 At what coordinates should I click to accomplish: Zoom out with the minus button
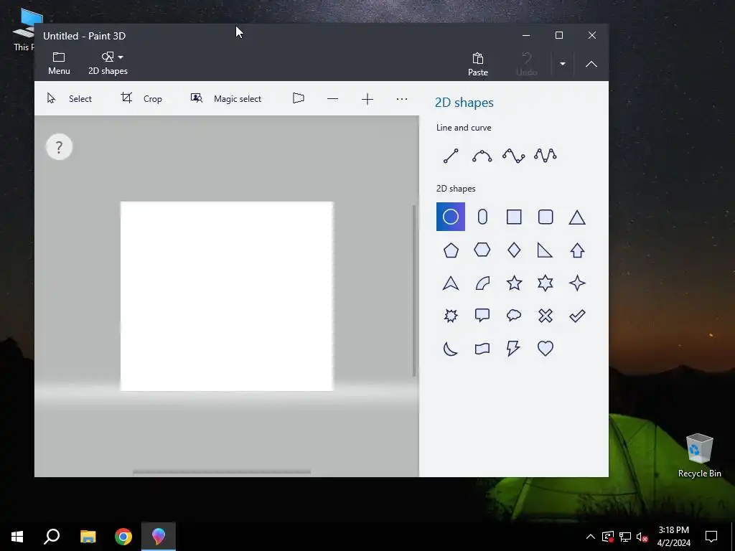coord(332,99)
